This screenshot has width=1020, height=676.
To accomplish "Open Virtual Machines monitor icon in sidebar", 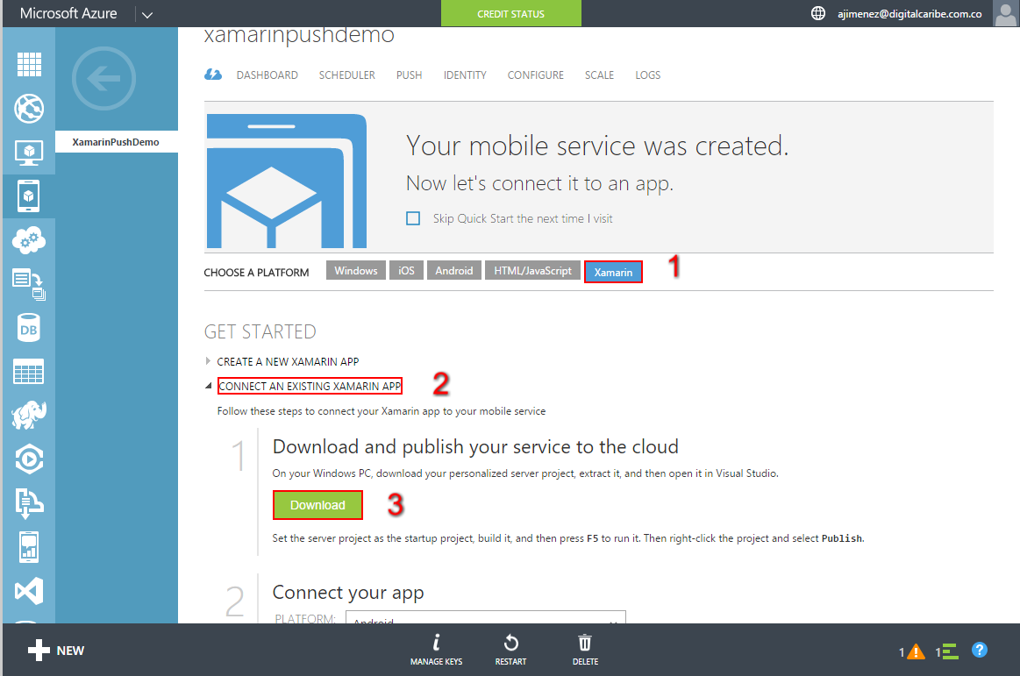I will (x=29, y=153).
